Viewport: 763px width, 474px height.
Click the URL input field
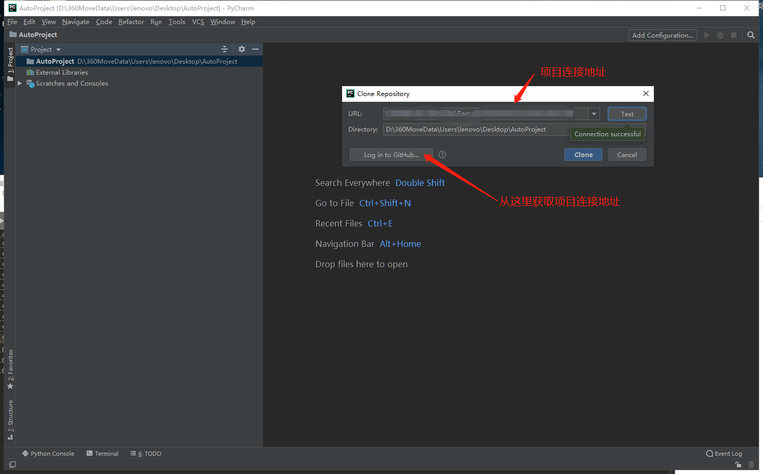coord(486,114)
